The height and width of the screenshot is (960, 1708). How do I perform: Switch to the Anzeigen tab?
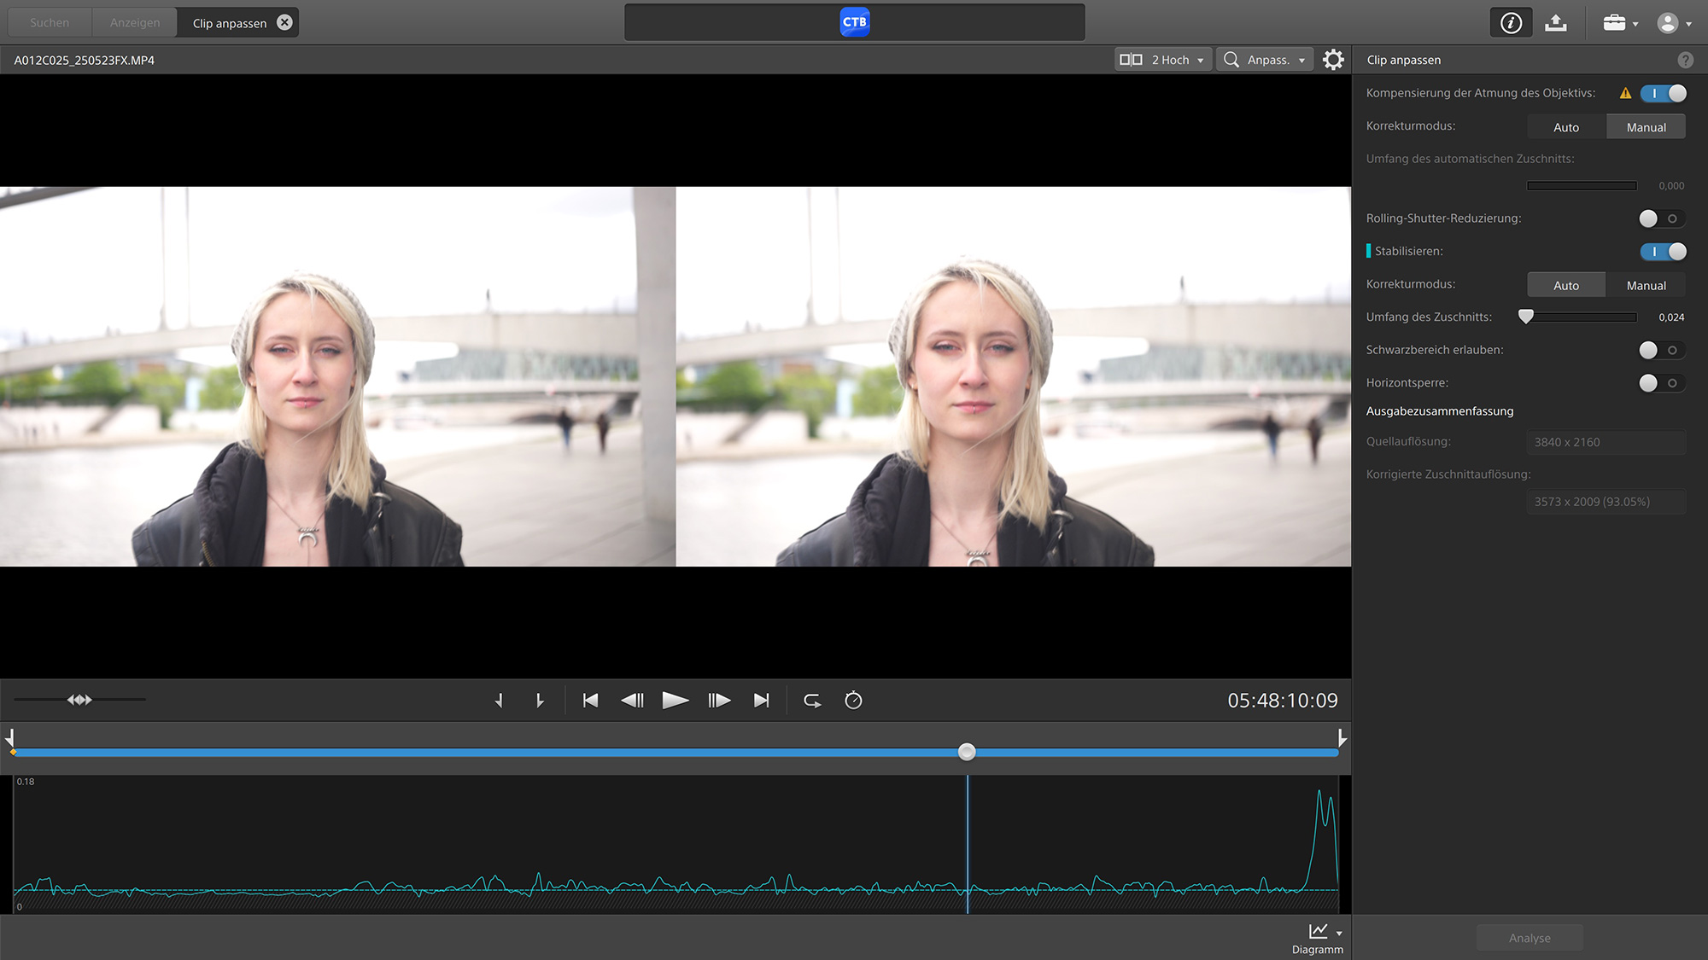[x=135, y=23]
